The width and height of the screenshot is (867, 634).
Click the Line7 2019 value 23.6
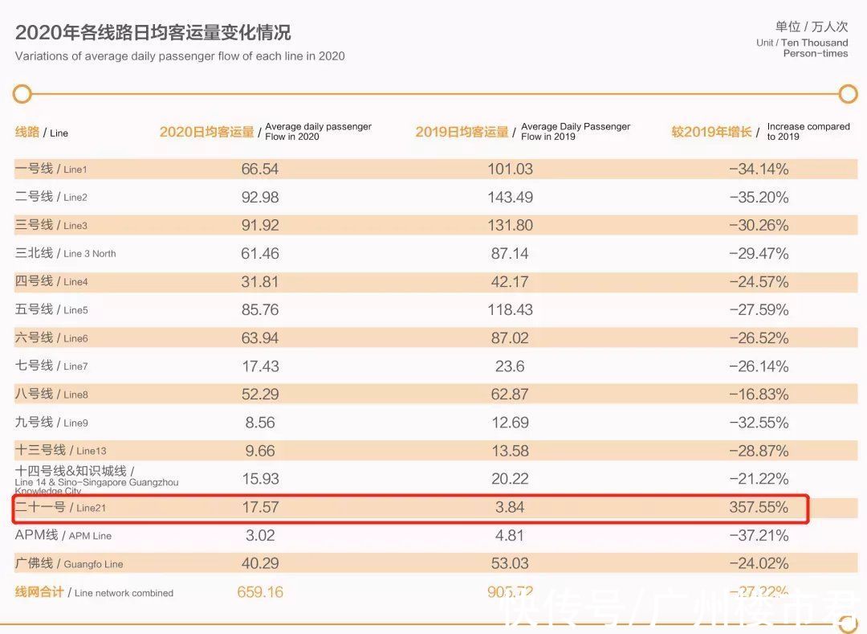coord(510,366)
